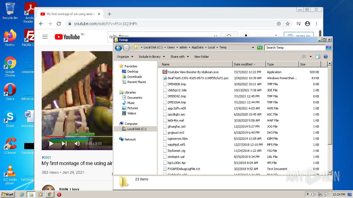Select the .ps1 PowerShell script file
Screen dimensions: 353x198
click(x=198, y=78)
